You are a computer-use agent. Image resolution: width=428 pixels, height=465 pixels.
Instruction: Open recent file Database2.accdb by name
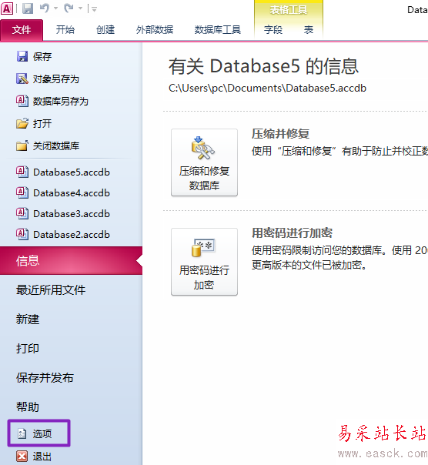pos(72,234)
